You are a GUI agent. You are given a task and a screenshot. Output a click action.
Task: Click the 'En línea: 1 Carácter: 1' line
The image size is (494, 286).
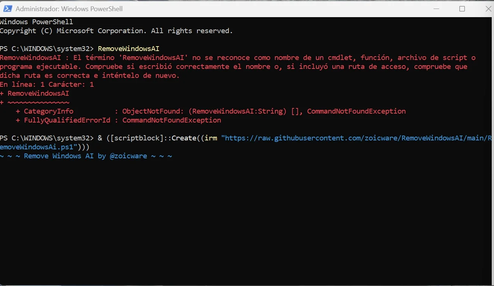pyautogui.click(x=47, y=85)
